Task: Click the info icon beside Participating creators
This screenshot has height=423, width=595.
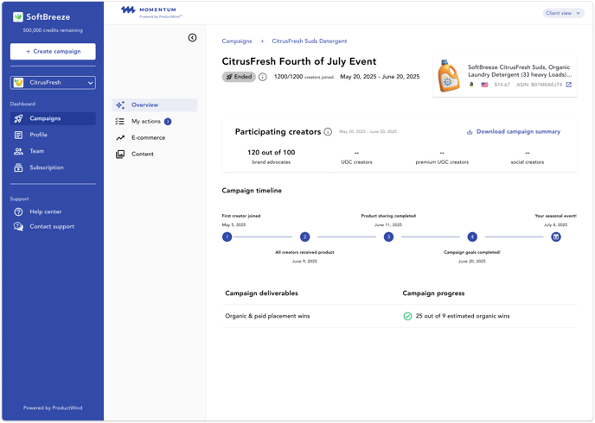Action: (328, 132)
